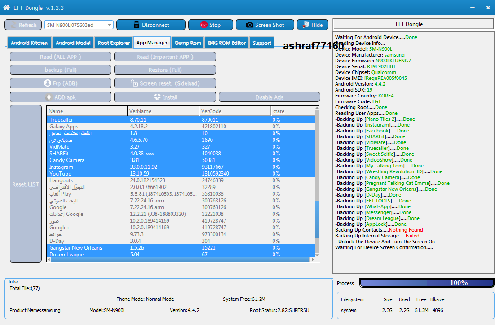Open the IMG ROM Editor tab
Viewport: 495px width, 325px height.
click(x=227, y=43)
